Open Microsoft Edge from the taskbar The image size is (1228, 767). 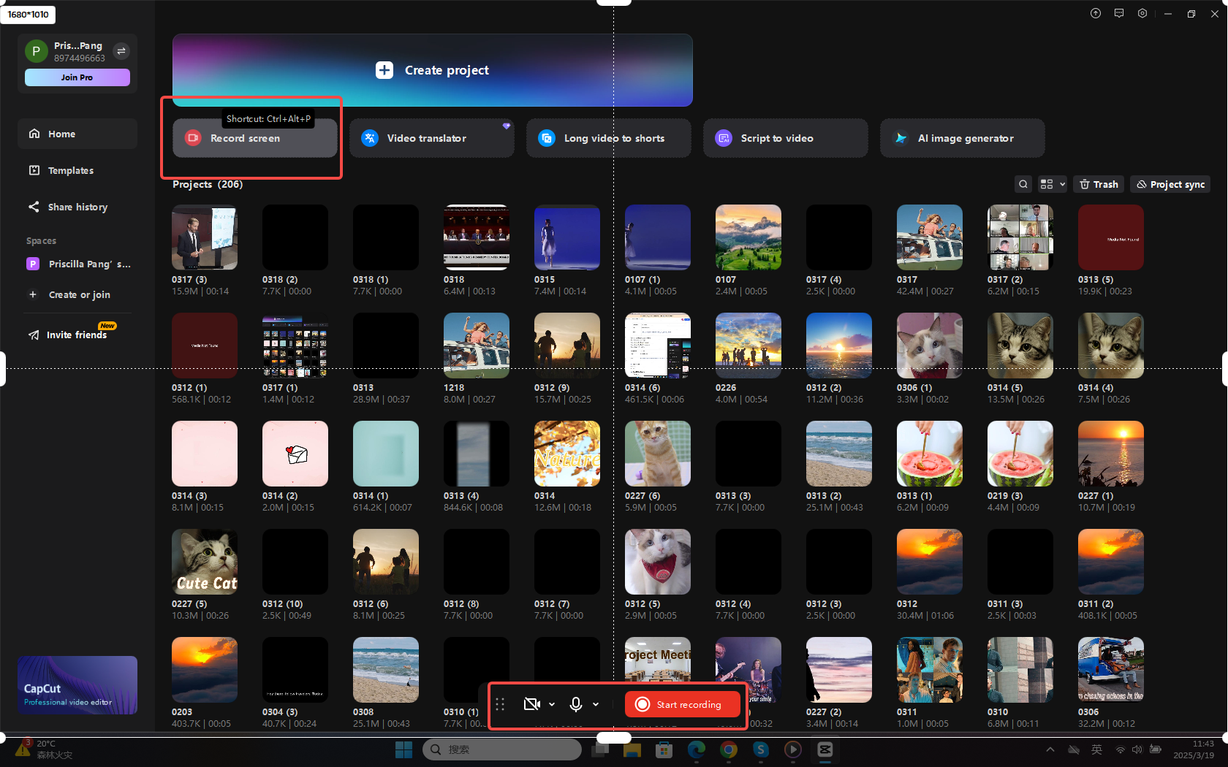pos(697,749)
